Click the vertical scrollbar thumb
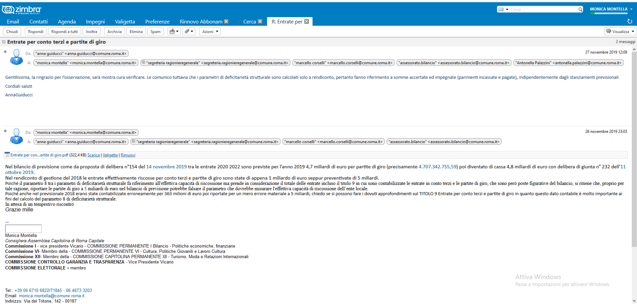 634,149
